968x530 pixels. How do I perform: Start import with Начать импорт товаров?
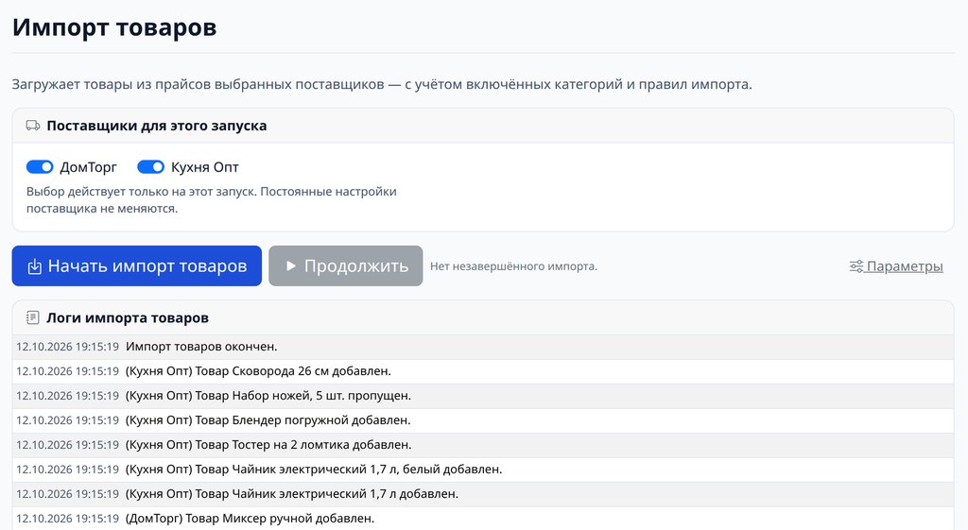pyautogui.click(x=136, y=265)
